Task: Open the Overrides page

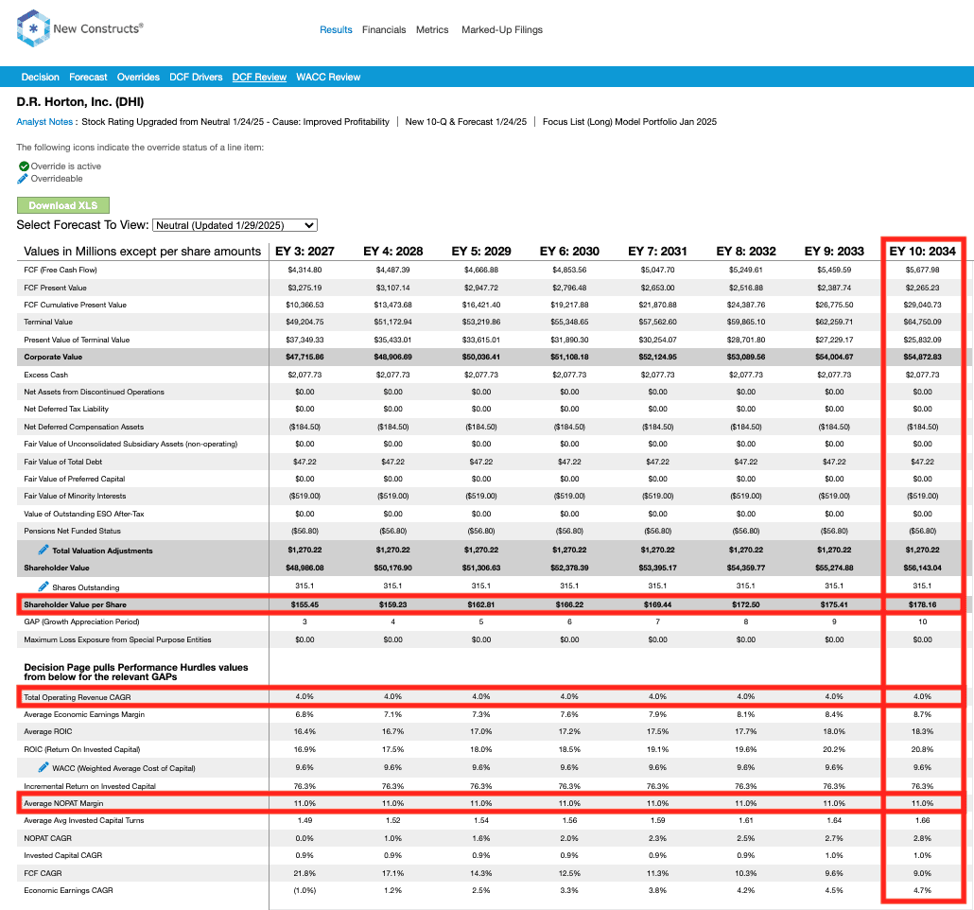Action: click(138, 77)
